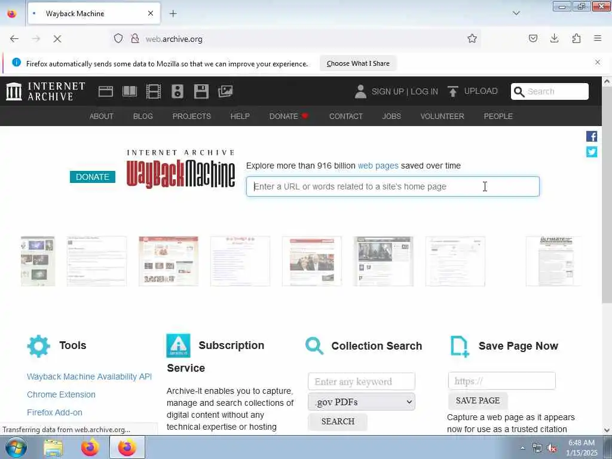The width and height of the screenshot is (612, 459).
Task: Open the DONATE menu item
Action: tap(289, 117)
